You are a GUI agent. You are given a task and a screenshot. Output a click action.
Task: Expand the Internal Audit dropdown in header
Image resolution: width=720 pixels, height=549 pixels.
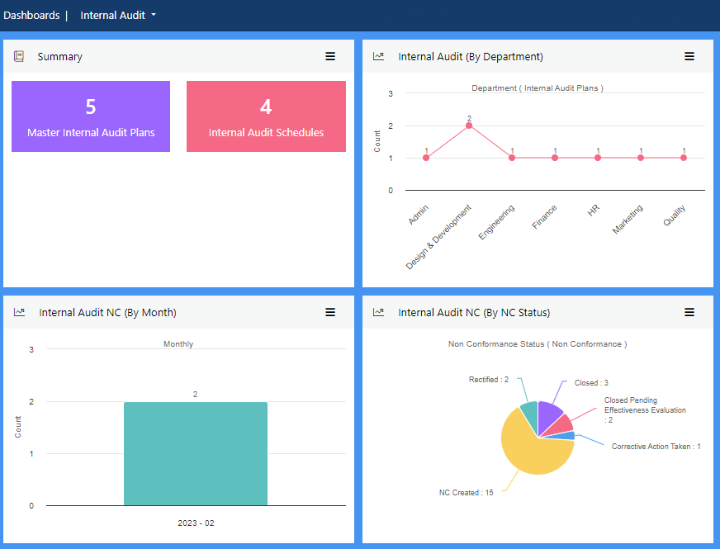click(x=118, y=15)
